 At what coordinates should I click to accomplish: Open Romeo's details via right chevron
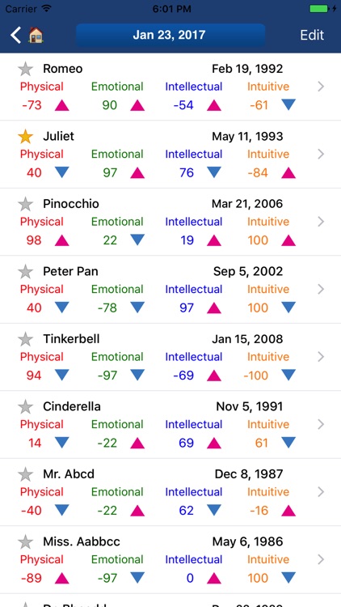click(321, 87)
